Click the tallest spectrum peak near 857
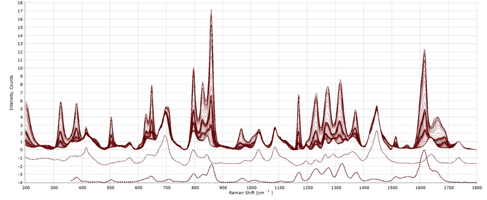Viewport: 487px width, 200px height. tap(211, 11)
